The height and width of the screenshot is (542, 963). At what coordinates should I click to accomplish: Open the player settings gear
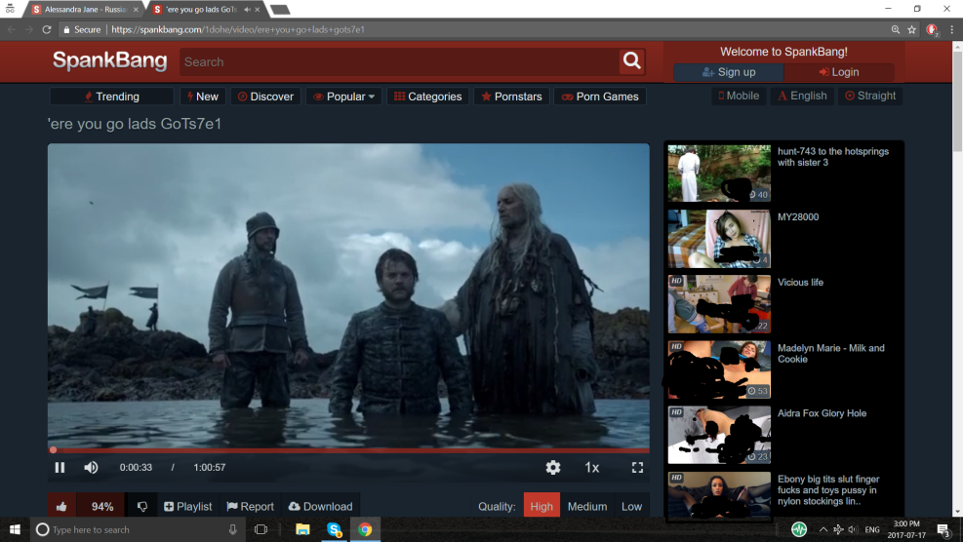pos(553,468)
